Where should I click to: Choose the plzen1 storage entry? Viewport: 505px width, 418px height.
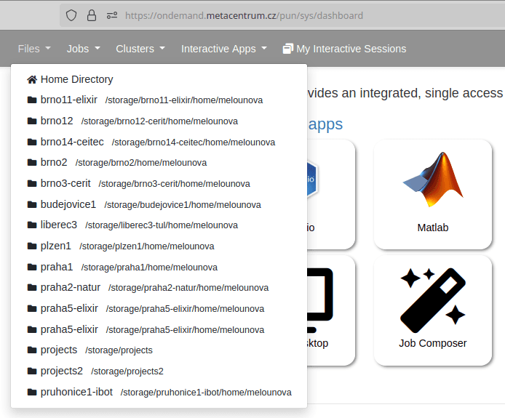55,246
